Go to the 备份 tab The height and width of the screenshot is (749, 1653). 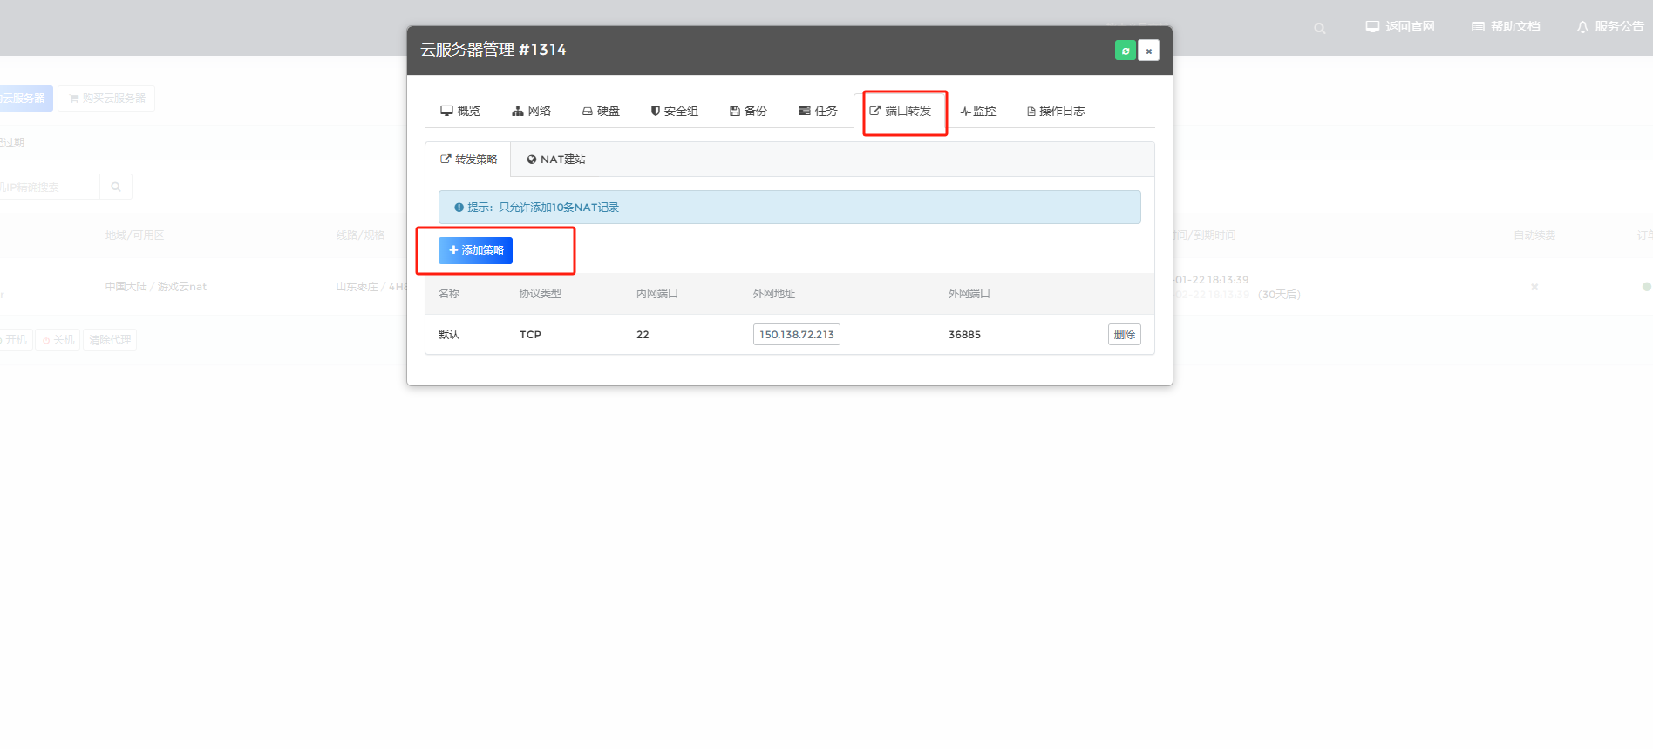tap(748, 111)
